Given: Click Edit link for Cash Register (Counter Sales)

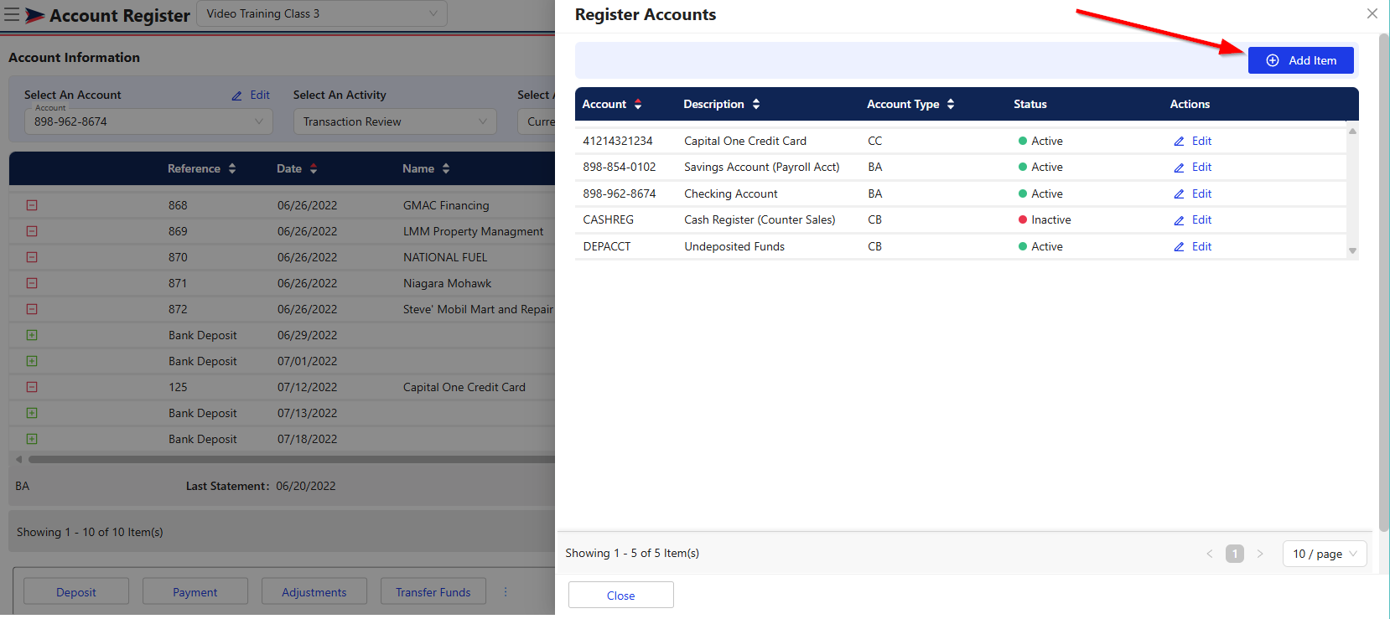Looking at the screenshot, I should click(x=1201, y=219).
